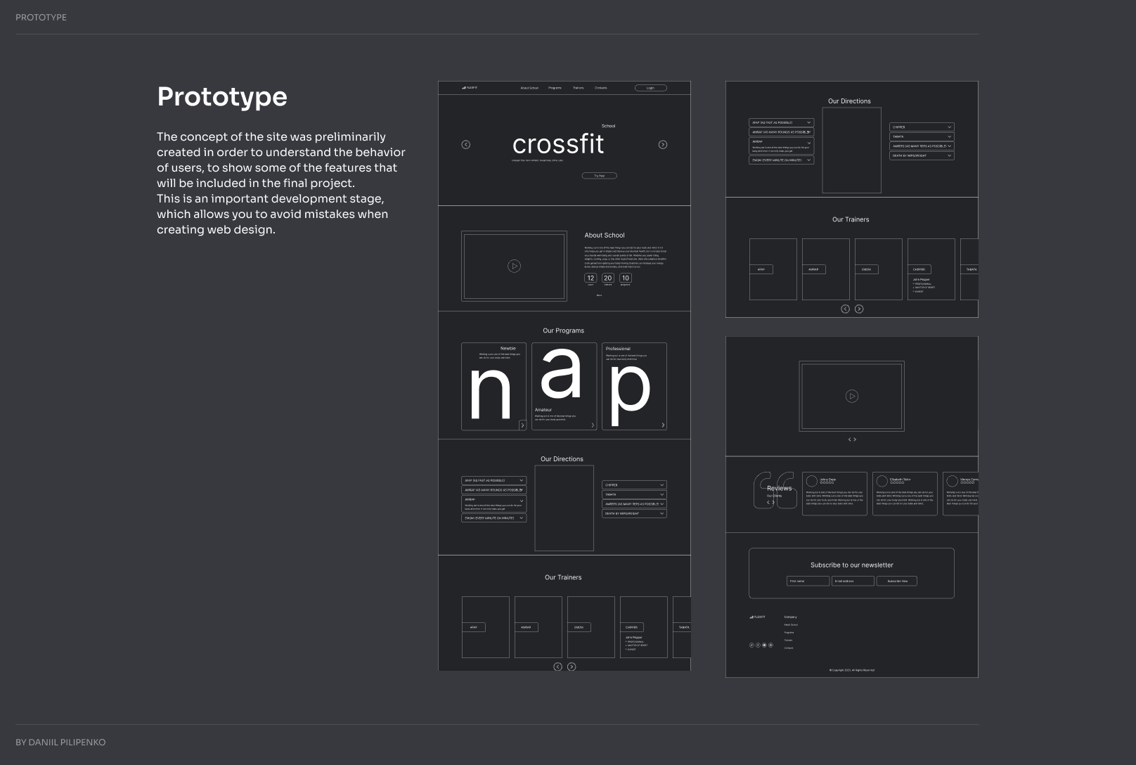
Task: Open Contacts in the header navigation
Action: [600, 88]
